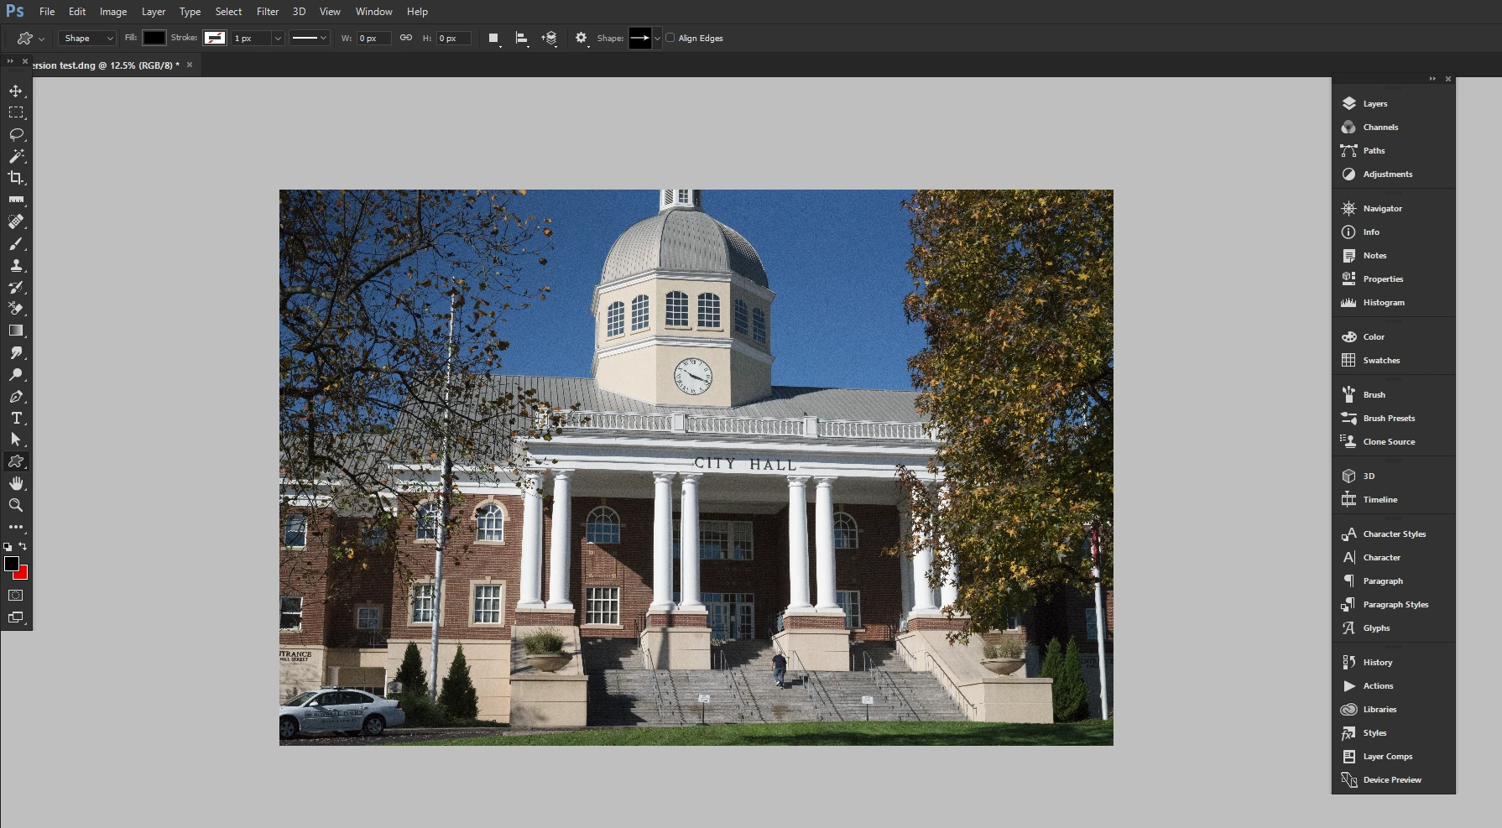This screenshot has width=1502, height=828.
Task: Select the Gradient tool
Action: pos(16,331)
